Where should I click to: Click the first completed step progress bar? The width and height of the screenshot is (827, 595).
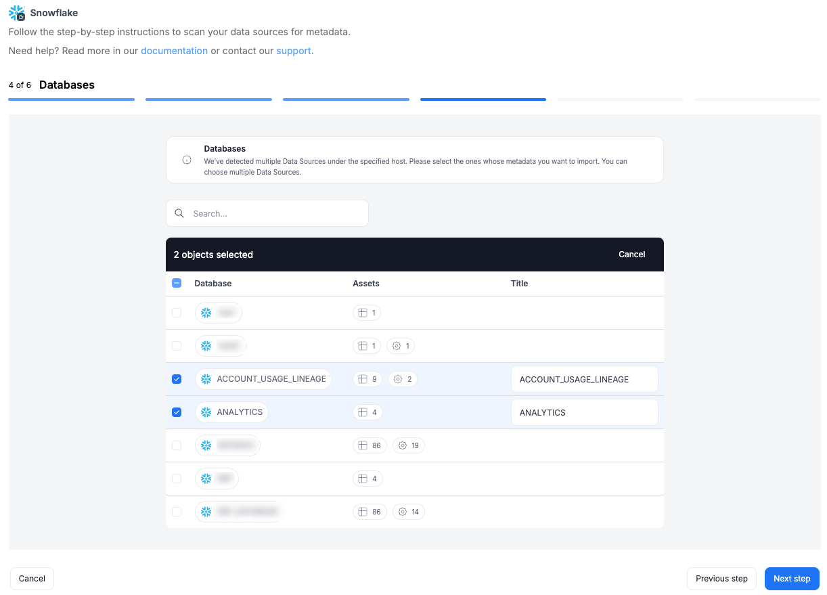(x=71, y=100)
